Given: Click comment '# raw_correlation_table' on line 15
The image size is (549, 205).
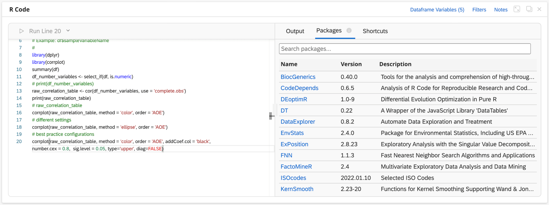Looking at the screenshot, I should pyautogui.click(x=57, y=106).
